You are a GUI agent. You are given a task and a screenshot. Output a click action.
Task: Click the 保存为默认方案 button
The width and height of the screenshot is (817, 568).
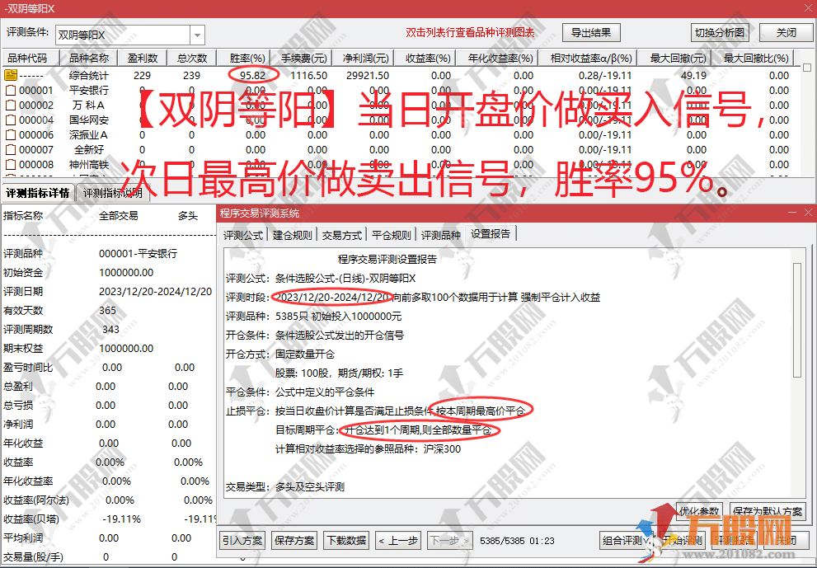[x=768, y=510]
